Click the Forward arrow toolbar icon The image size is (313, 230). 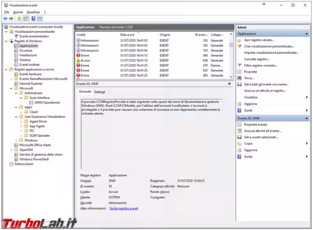point(11,19)
